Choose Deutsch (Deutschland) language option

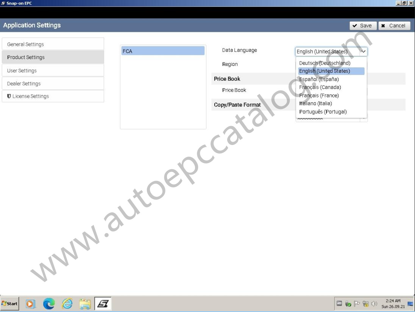[x=331, y=63]
